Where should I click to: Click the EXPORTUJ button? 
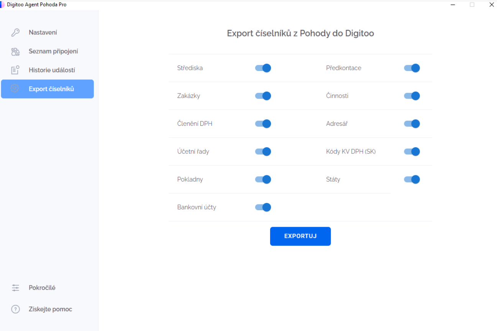coord(300,236)
